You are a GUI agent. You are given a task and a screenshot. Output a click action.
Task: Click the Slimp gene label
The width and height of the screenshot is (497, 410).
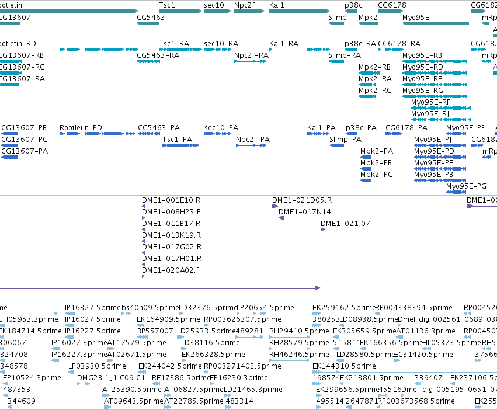click(x=338, y=17)
